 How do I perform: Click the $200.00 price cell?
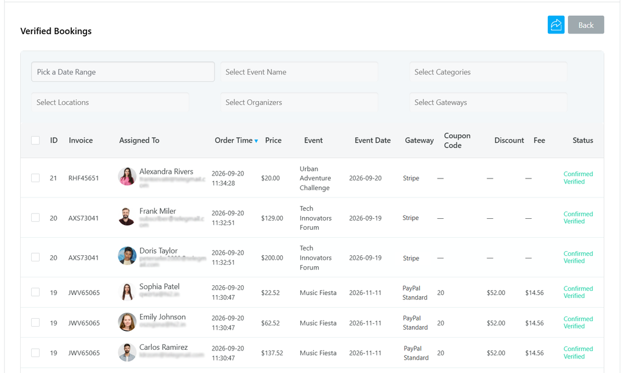pos(272,258)
